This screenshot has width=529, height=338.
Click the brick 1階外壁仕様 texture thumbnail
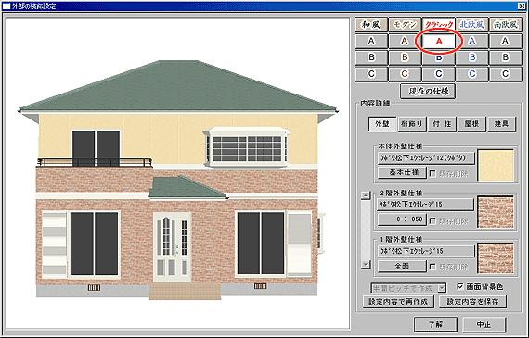click(x=496, y=258)
